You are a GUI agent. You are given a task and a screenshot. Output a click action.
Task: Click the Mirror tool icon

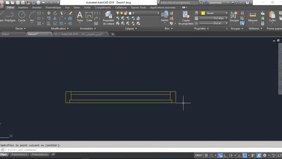click(55, 19)
